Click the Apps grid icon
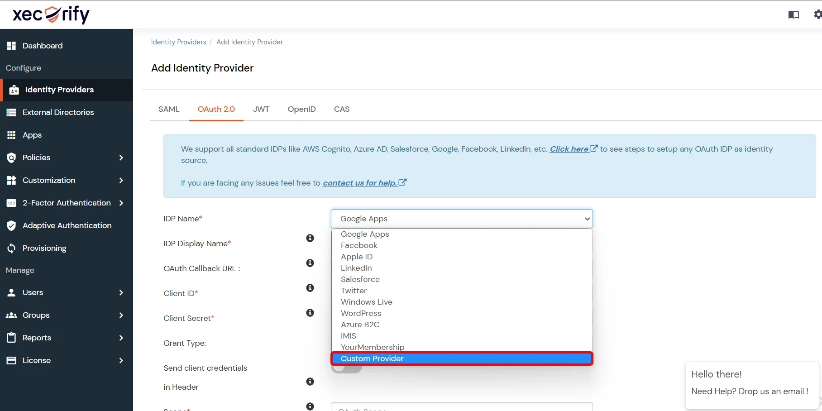This screenshot has height=411, width=822. click(11, 135)
